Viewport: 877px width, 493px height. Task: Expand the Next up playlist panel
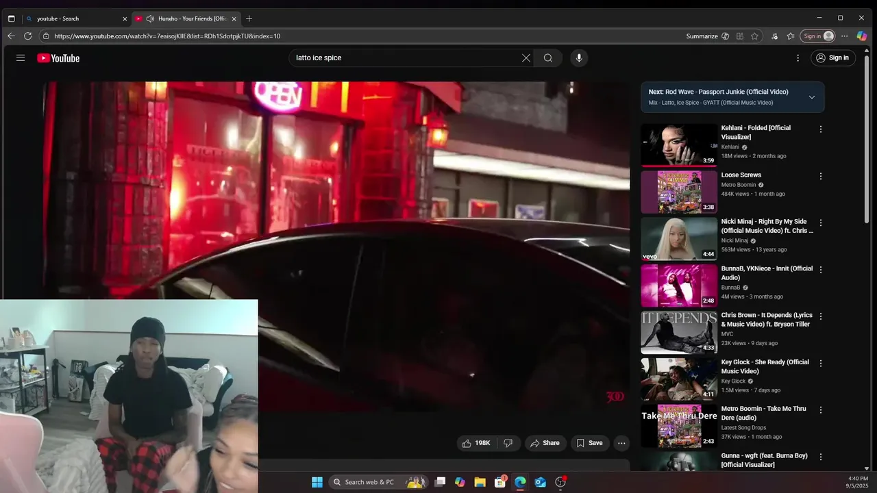[812, 97]
